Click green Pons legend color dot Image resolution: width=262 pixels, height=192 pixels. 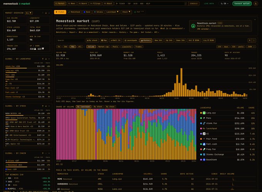(x=201, y=118)
